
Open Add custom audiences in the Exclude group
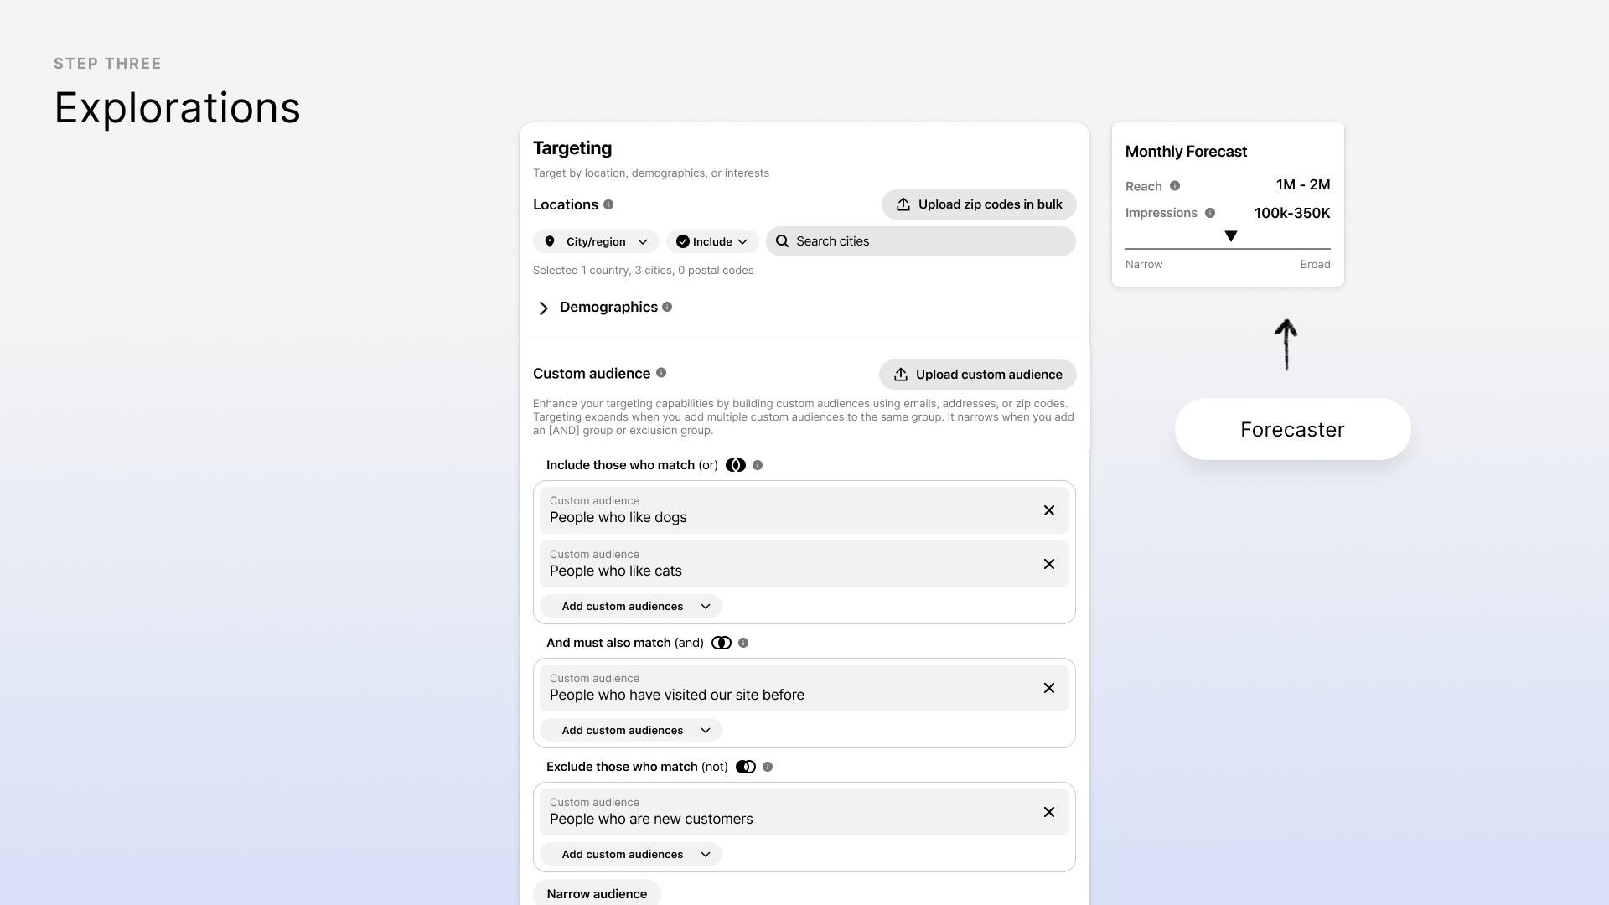coord(630,854)
